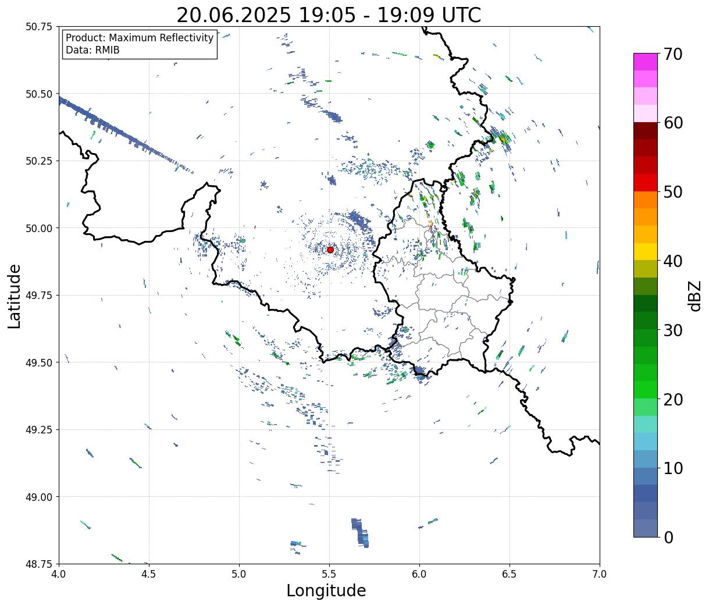Click the longitude tick label "4.5"

coord(149,574)
